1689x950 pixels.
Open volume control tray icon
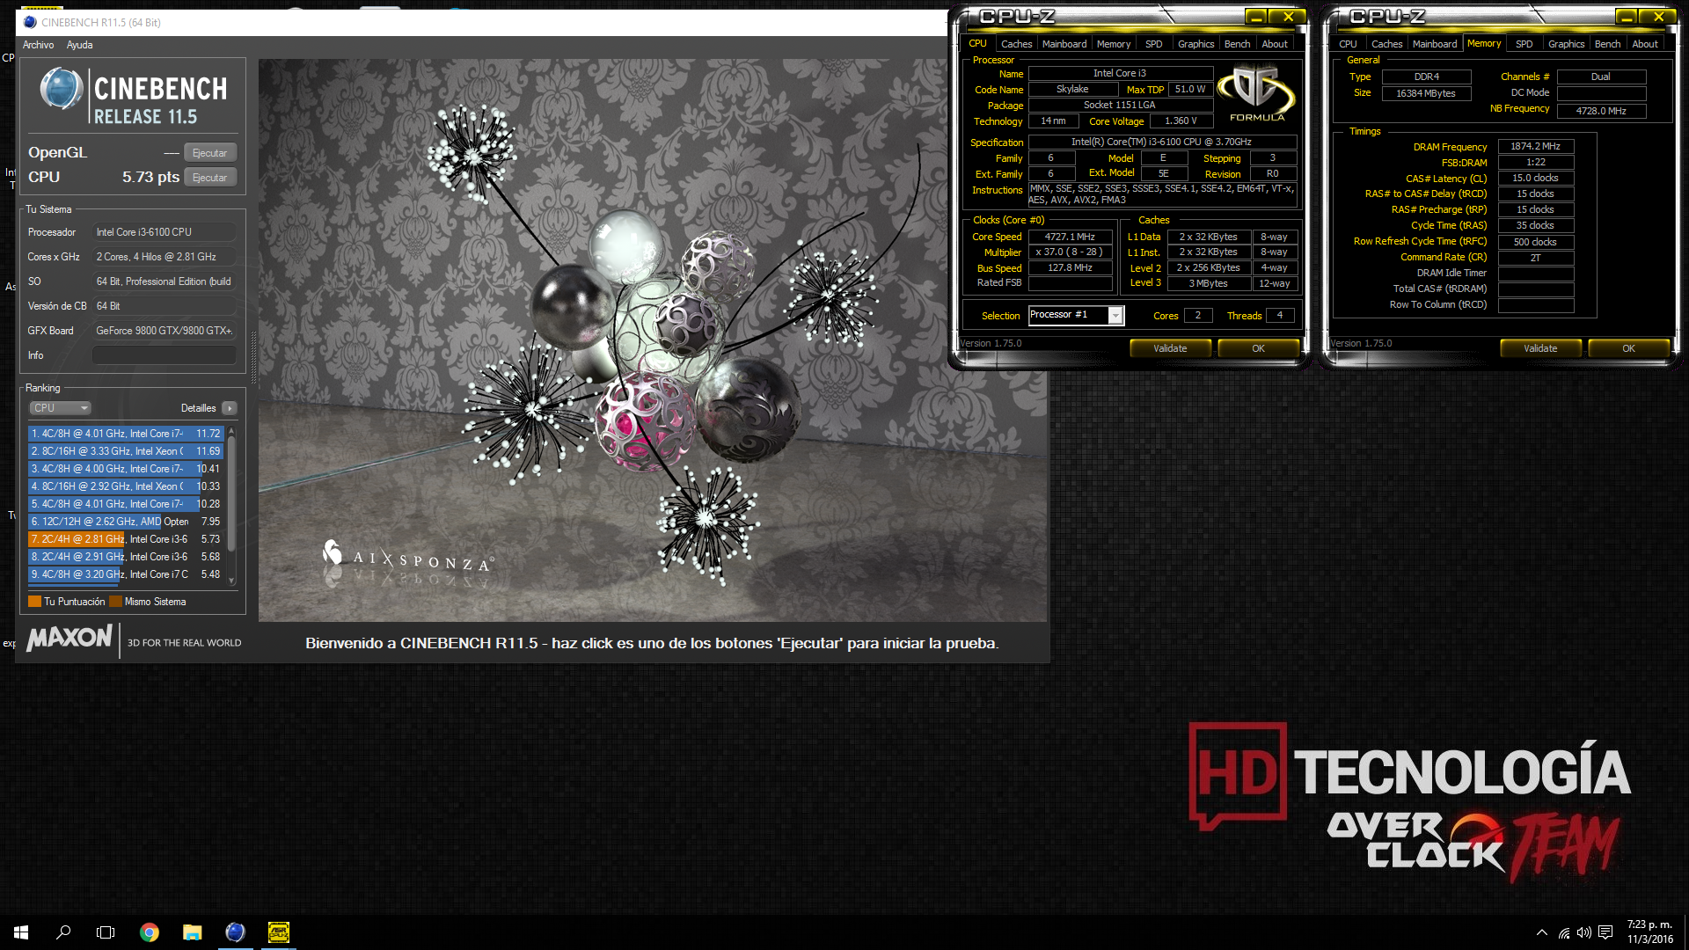(1583, 932)
